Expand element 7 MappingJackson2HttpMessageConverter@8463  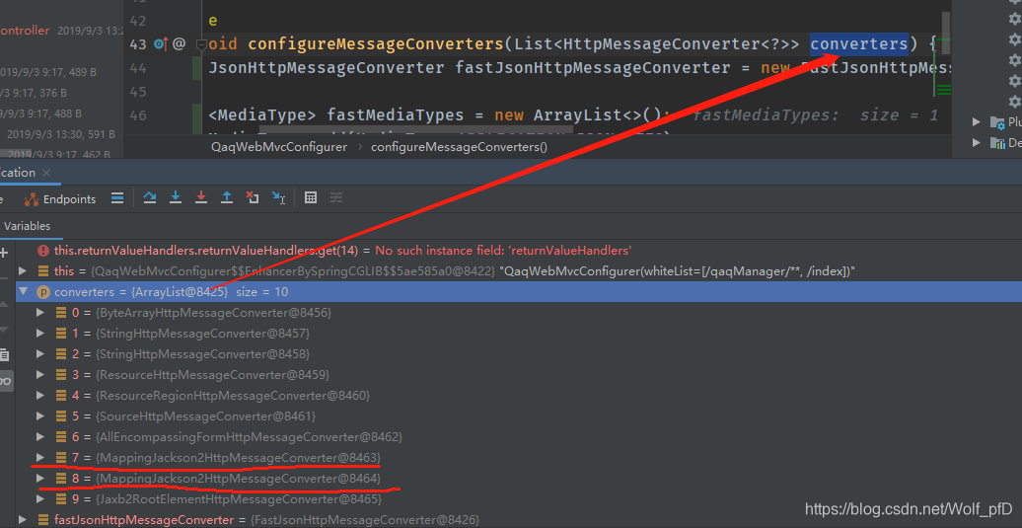pyautogui.click(x=40, y=458)
